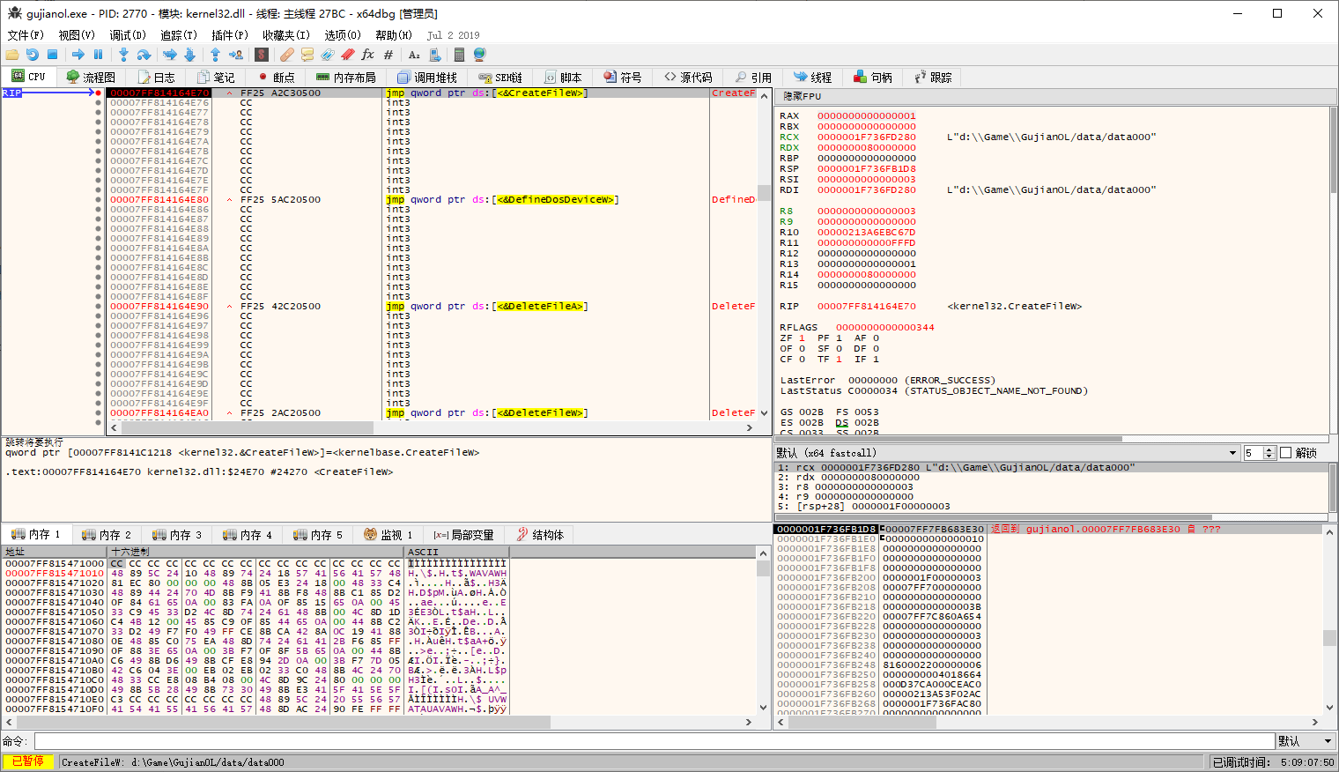Step into with the down-arrow icon
Viewport: 1339px width, 772px height.
pyautogui.click(x=124, y=55)
